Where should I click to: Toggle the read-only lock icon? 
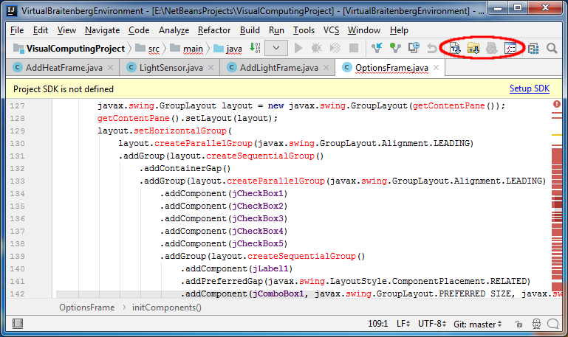point(519,324)
